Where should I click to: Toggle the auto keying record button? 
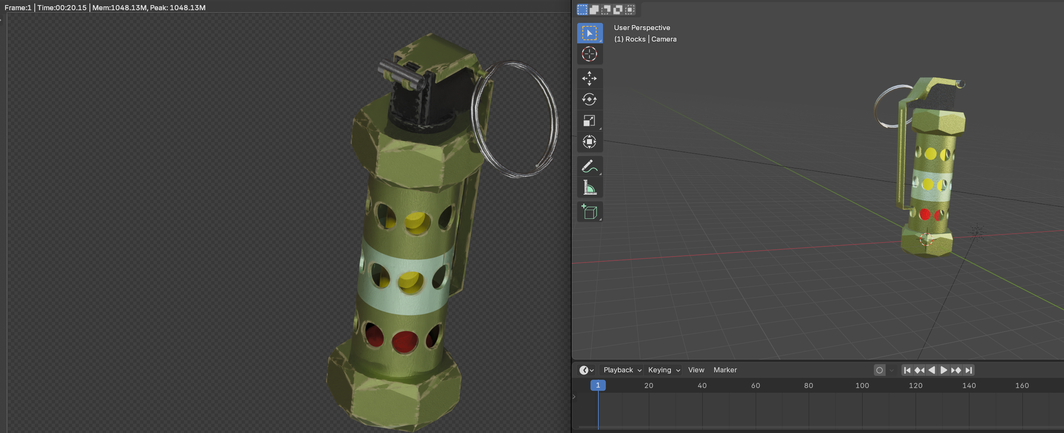click(880, 370)
